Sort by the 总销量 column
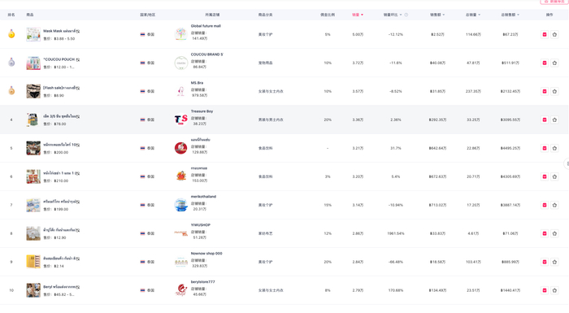This screenshot has height=313, width=569. (473, 15)
